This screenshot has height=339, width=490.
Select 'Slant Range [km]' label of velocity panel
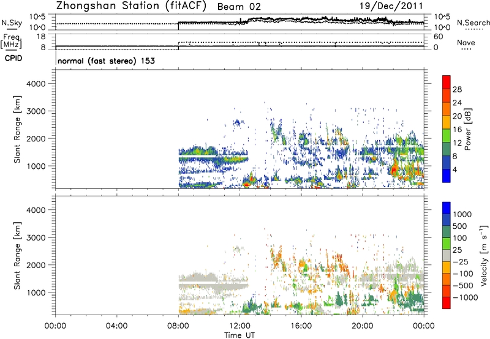(17, 256)
